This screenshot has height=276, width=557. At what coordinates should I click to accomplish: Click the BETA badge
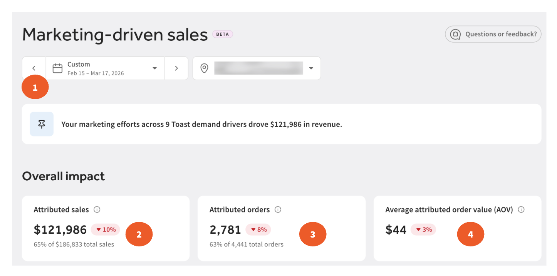click(223, 34)
